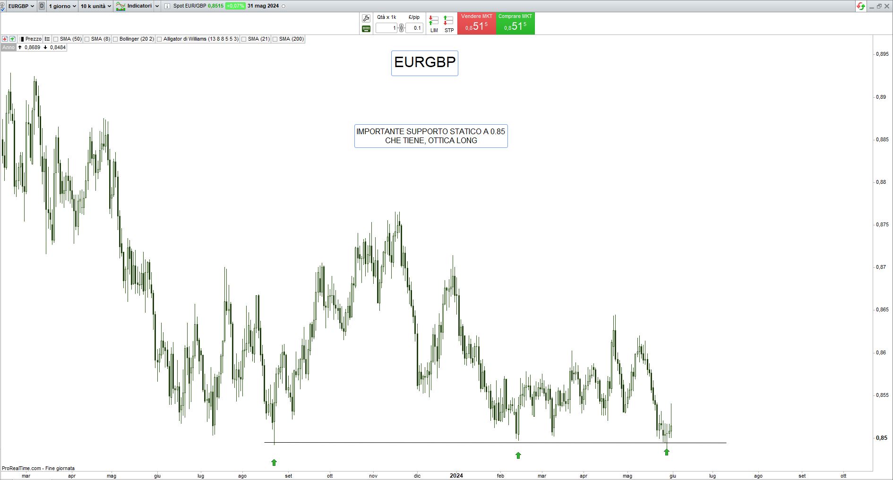Check the SMA (200) indicator box
This screenshot has height=480, width=893.
click(275, 39)
